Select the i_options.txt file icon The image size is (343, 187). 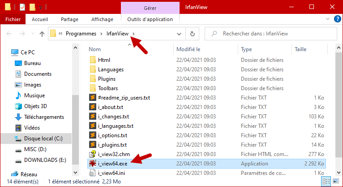coord(93,135)
